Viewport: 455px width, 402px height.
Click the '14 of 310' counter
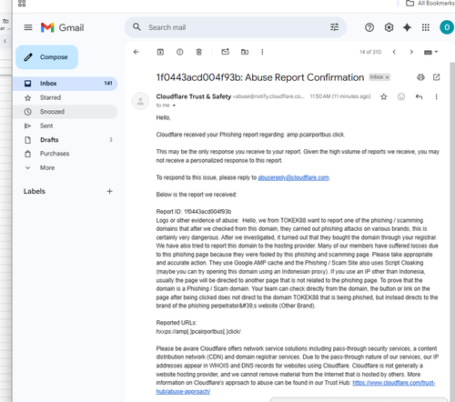pyautogui.click(x=370, y=52)
